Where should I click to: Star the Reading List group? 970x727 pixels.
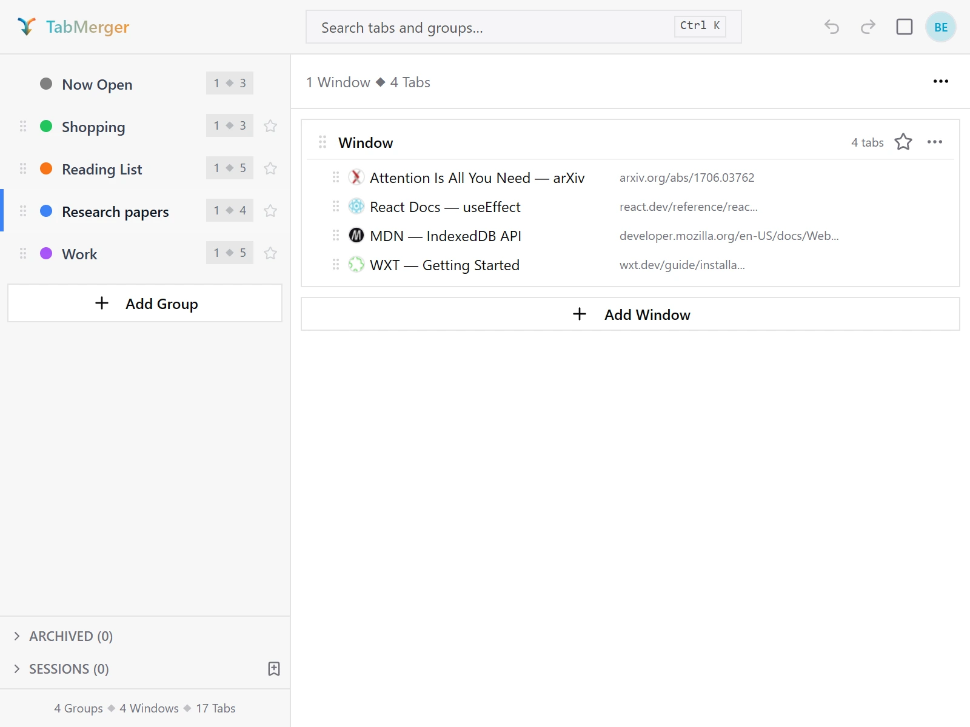point(270,168)
